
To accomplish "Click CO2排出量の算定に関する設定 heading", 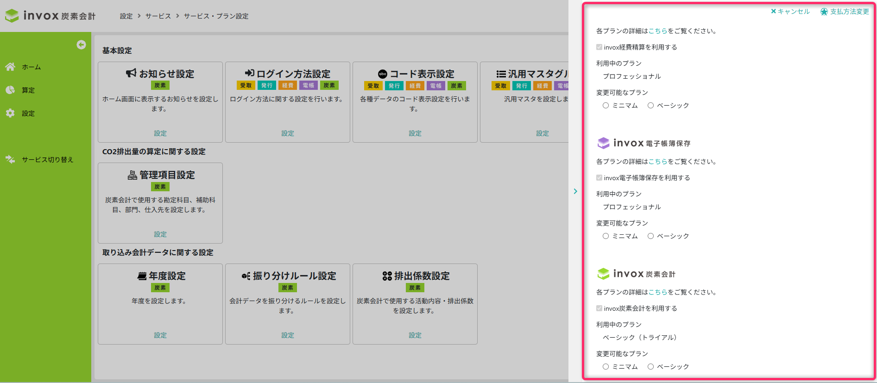I will click(154, 151).
